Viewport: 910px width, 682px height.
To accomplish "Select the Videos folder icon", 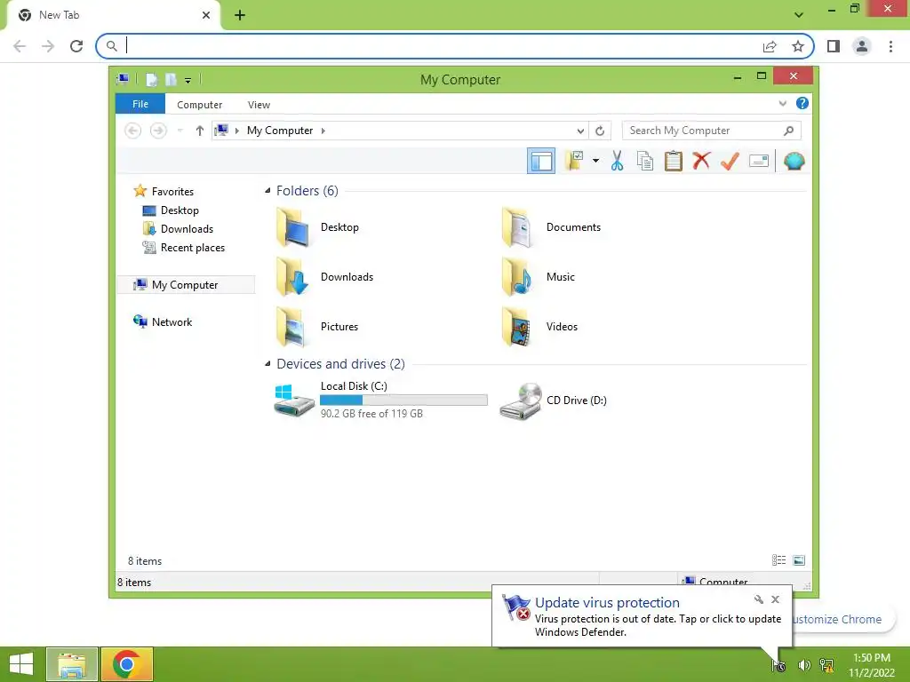I will click(x=517, y=327).
